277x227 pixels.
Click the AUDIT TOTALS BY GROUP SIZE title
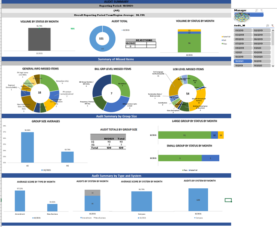click(119, 129)
